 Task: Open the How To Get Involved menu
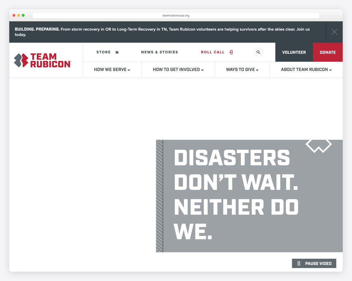click(x=178, y=70)
